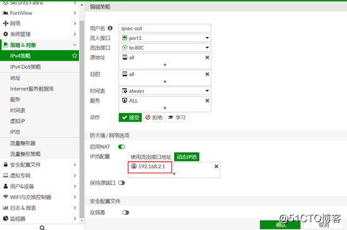The width and height of the screenshot is (347, 230).
Task: Favorite IPv4策略 with the star icon
Action: pyautogui.click(x=75, y=56)
